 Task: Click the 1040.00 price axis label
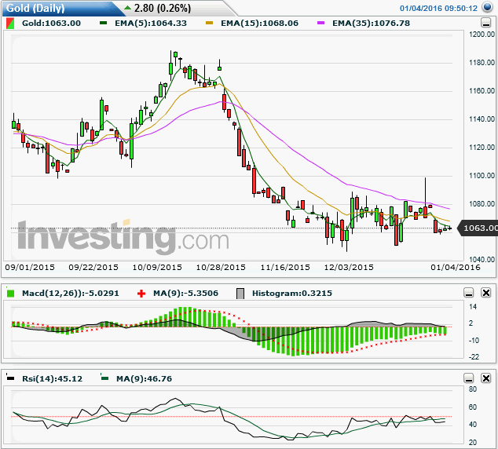pos(482,260)
